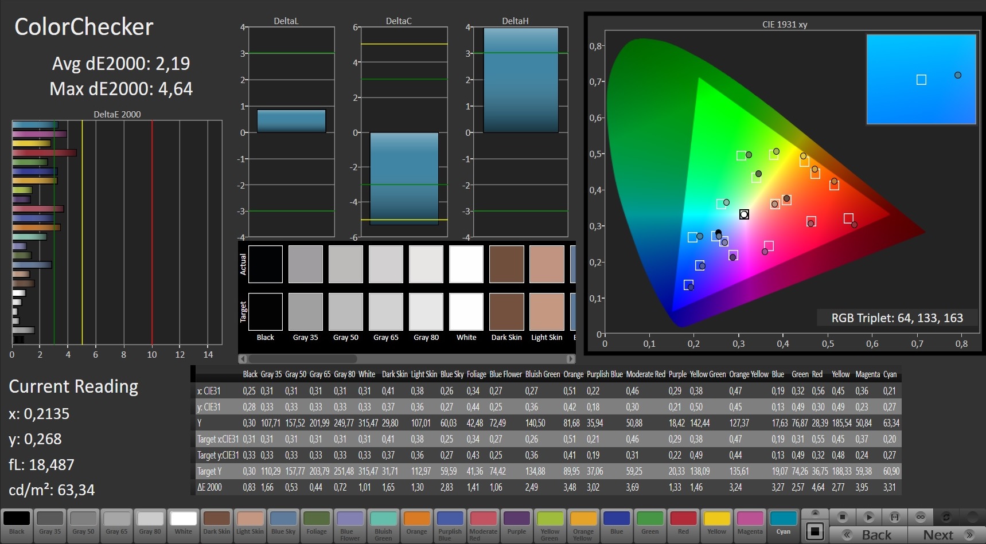Click the black square pattern window icon
Viewport: 986px width, 544px height.
point(814,531)
